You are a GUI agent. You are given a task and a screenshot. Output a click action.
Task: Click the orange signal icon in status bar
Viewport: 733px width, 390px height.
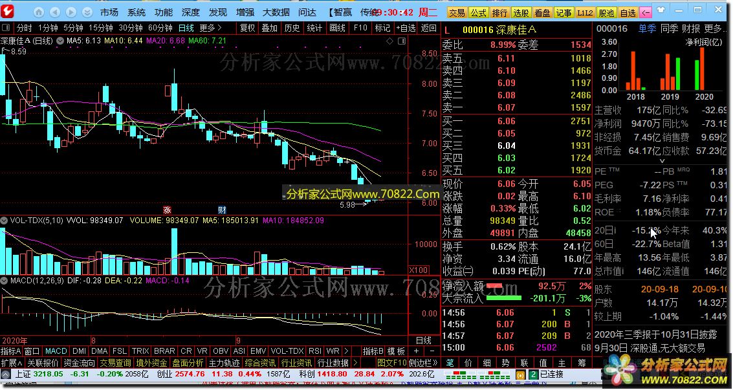coord(520,374)
